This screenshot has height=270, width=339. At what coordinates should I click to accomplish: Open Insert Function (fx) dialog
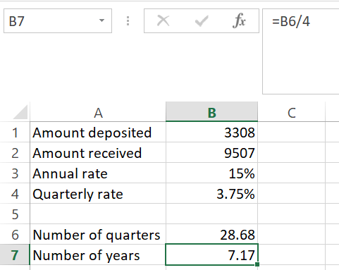pos(239,20)
